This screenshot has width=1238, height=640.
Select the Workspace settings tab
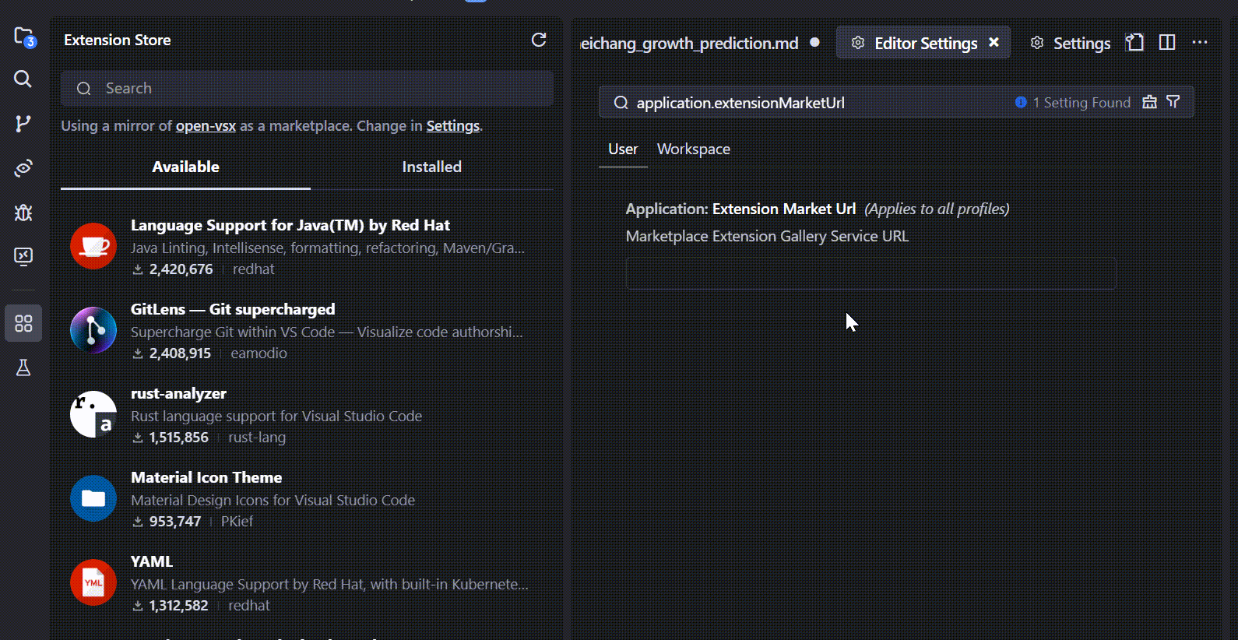tap(693, 149)
